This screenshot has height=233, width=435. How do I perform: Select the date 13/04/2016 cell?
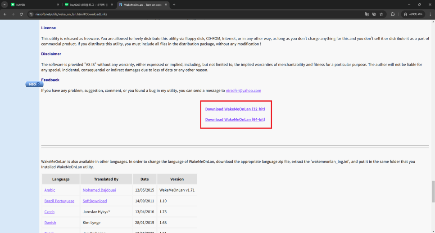[x=145, y=212]
